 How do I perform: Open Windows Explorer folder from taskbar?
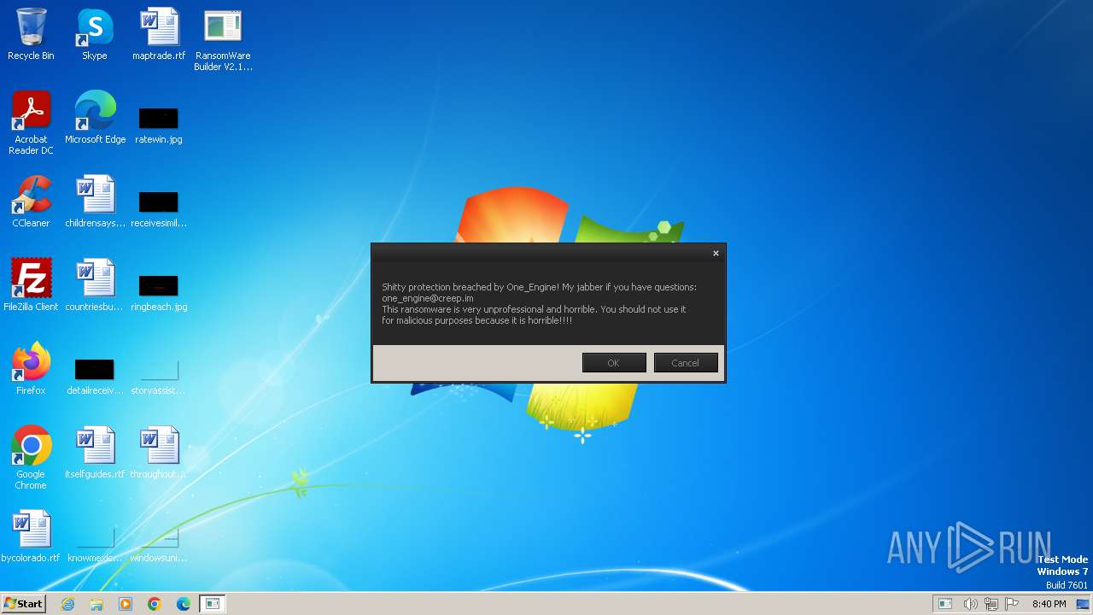(96, 604)
